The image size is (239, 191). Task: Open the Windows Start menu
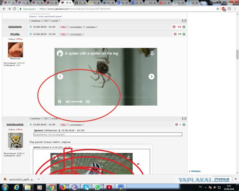coord(5,187)
